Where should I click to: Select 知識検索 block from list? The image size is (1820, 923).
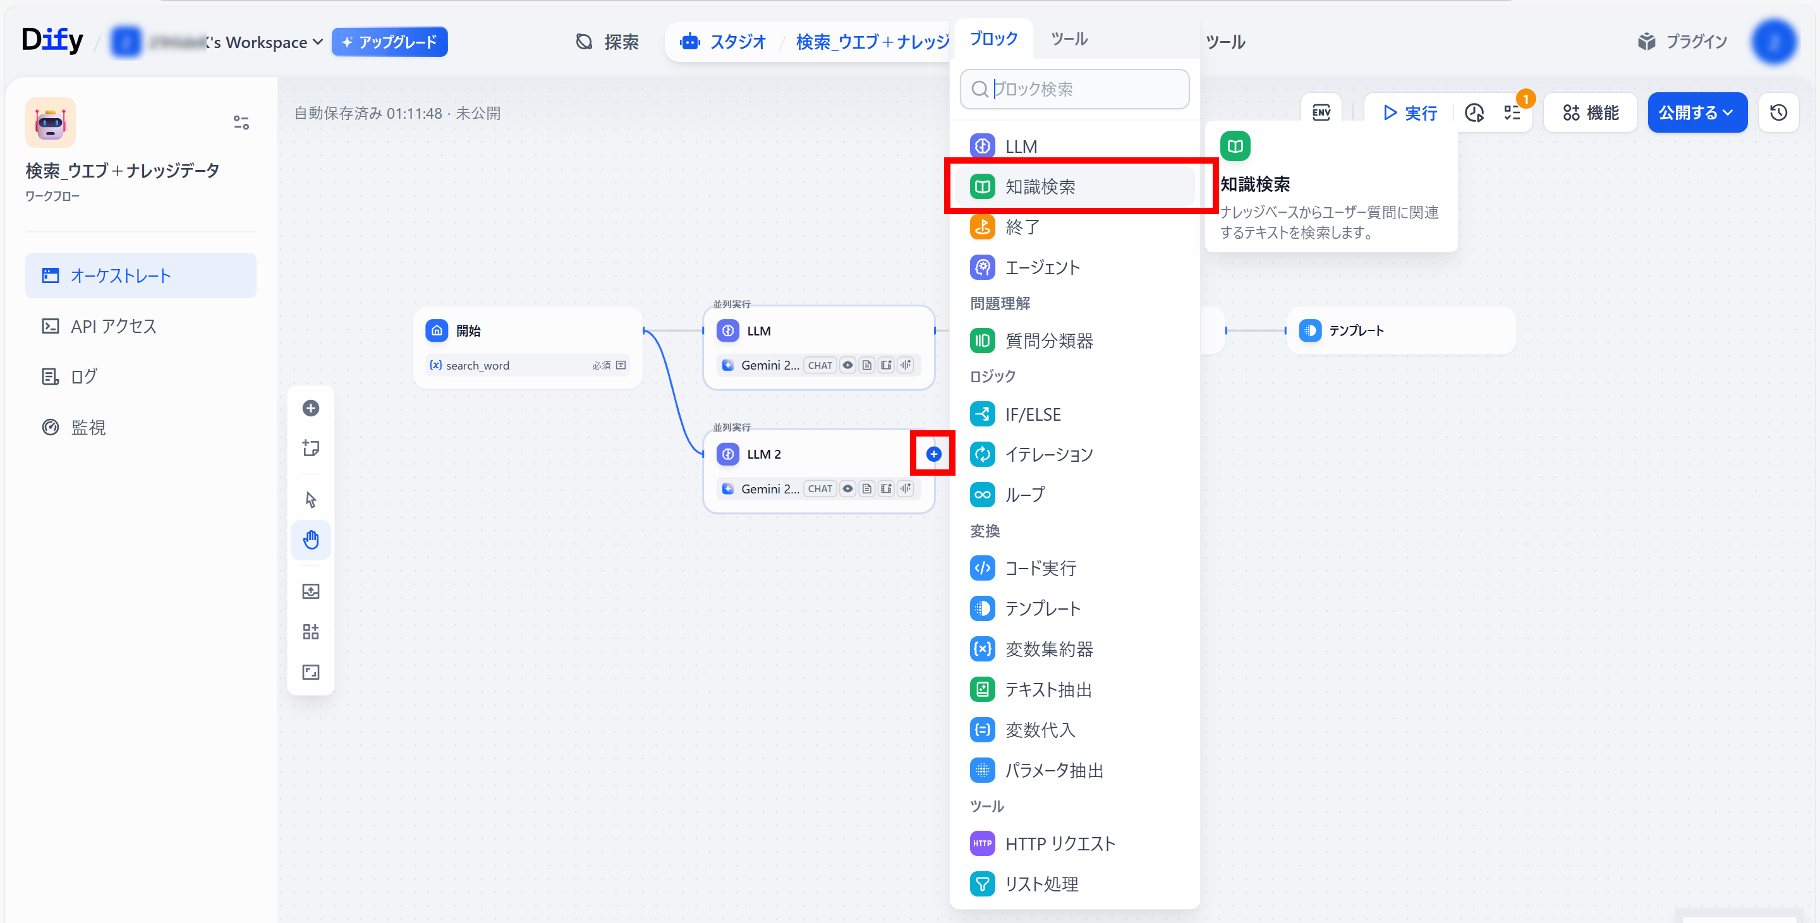[x=1040, y=186]
